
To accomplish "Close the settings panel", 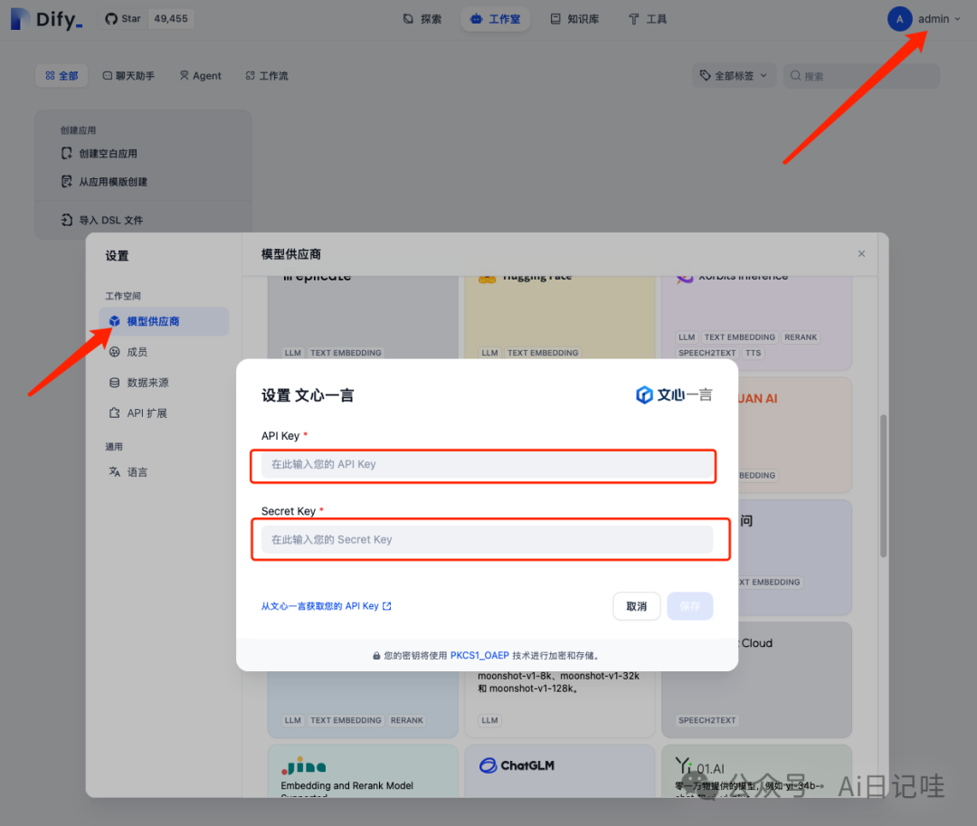I will (x=861, y=253).
